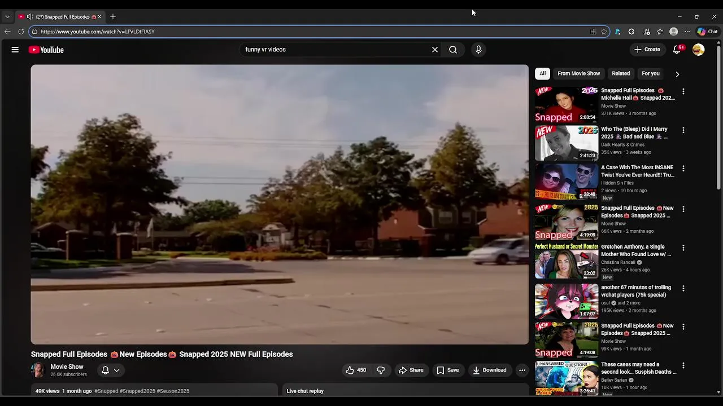Viewport: 723px width, 406px height.
Task: Show more filter chips with right arrow
Action: [677, 74]
